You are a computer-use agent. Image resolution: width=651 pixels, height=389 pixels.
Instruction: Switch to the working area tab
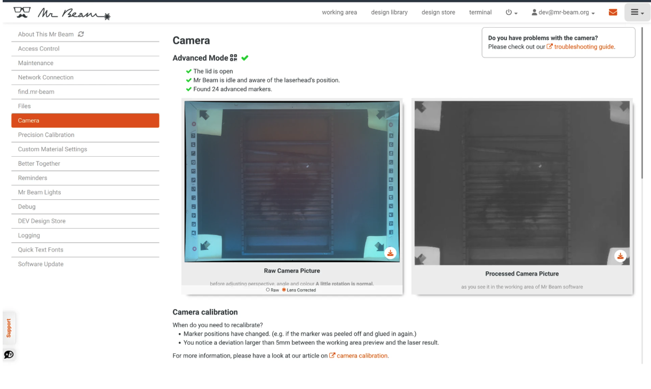point(339,13)
